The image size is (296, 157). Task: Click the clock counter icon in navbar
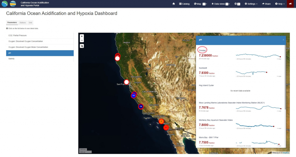(x=237, y=4)
